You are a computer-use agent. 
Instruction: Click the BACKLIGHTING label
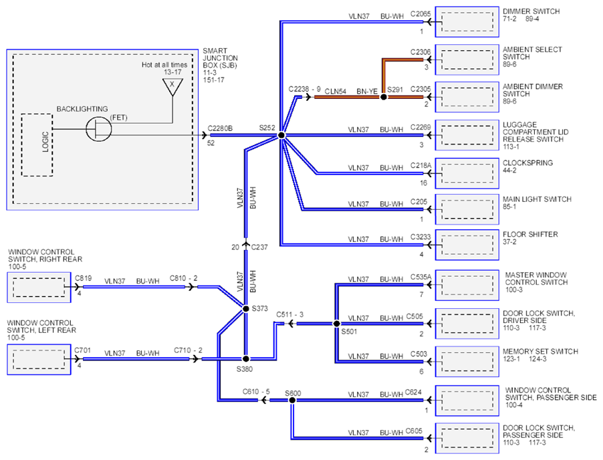(x=82, y=109)
